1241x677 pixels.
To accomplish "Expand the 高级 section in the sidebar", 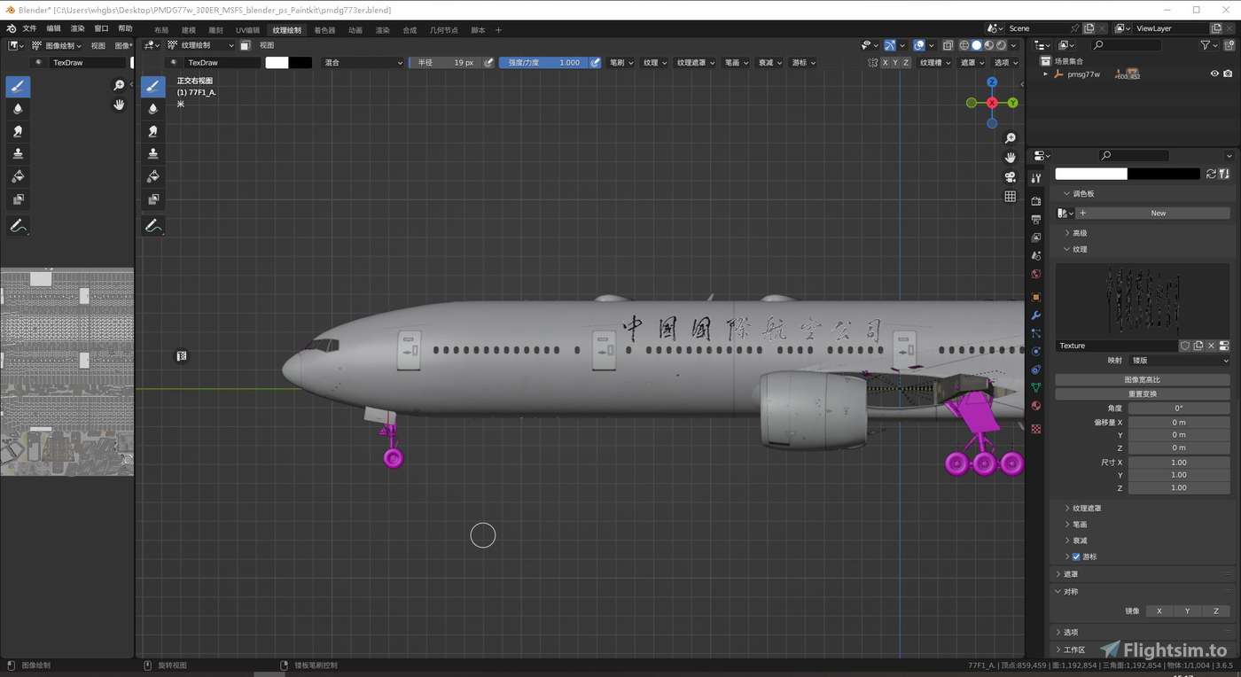I will point(1081,232).
